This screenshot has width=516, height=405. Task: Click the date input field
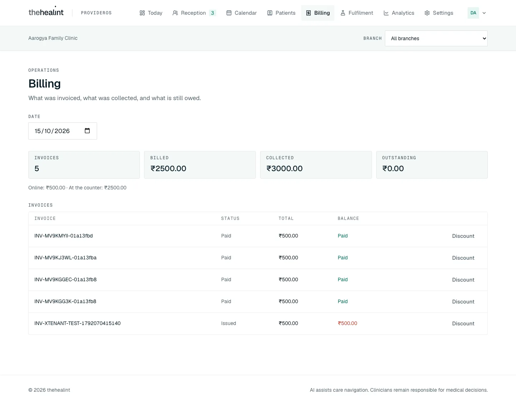pyautogui.click(x=63, y=131)
